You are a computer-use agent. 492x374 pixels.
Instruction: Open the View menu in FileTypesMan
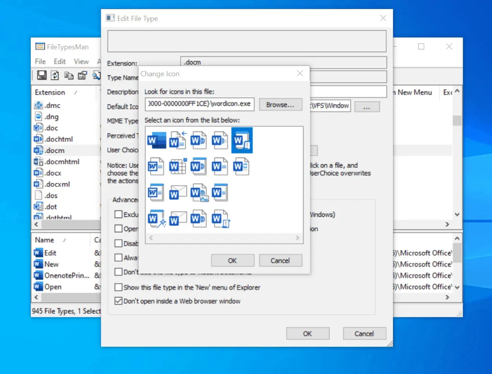[x=81, y=61]
